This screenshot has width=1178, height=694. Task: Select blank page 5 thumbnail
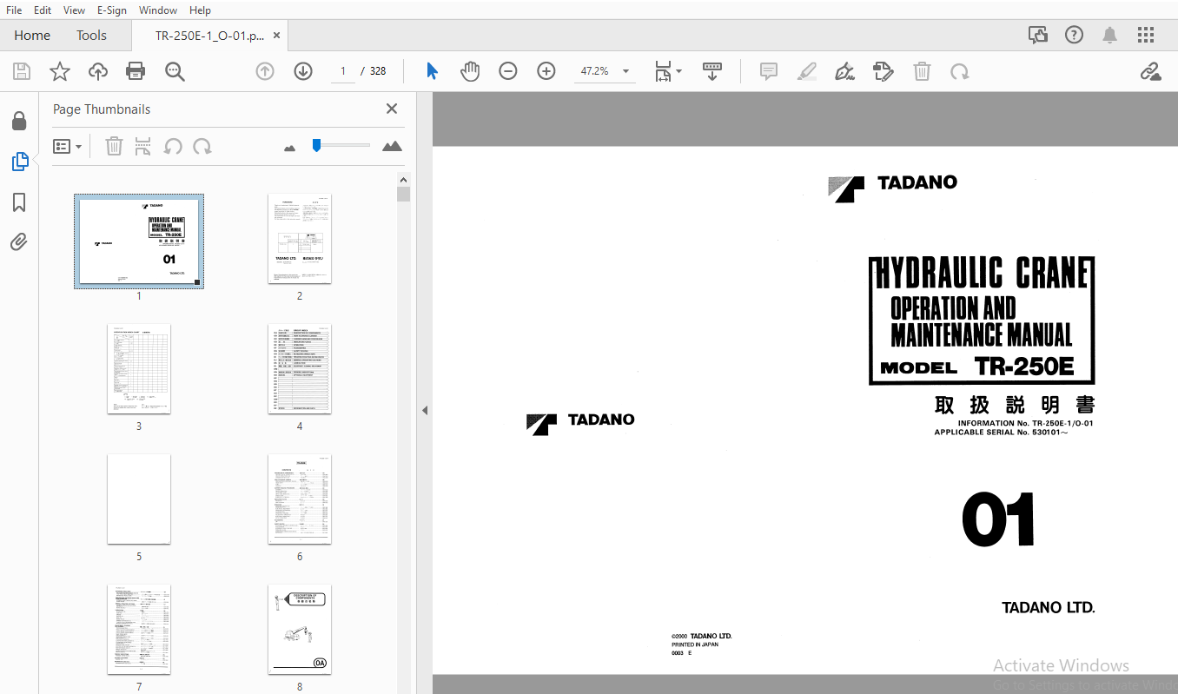[x=139, y=499]
